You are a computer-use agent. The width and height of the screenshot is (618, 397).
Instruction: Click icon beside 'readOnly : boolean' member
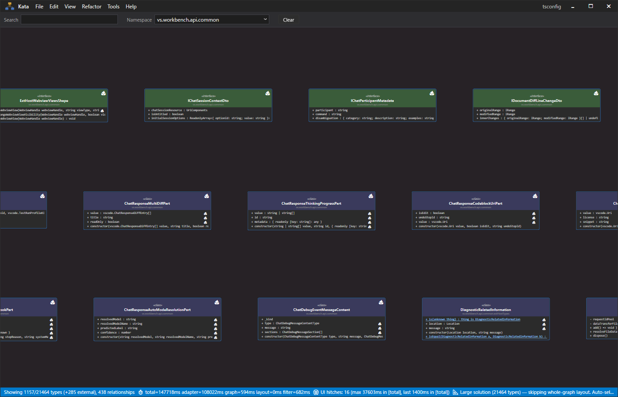pos(205,222)
